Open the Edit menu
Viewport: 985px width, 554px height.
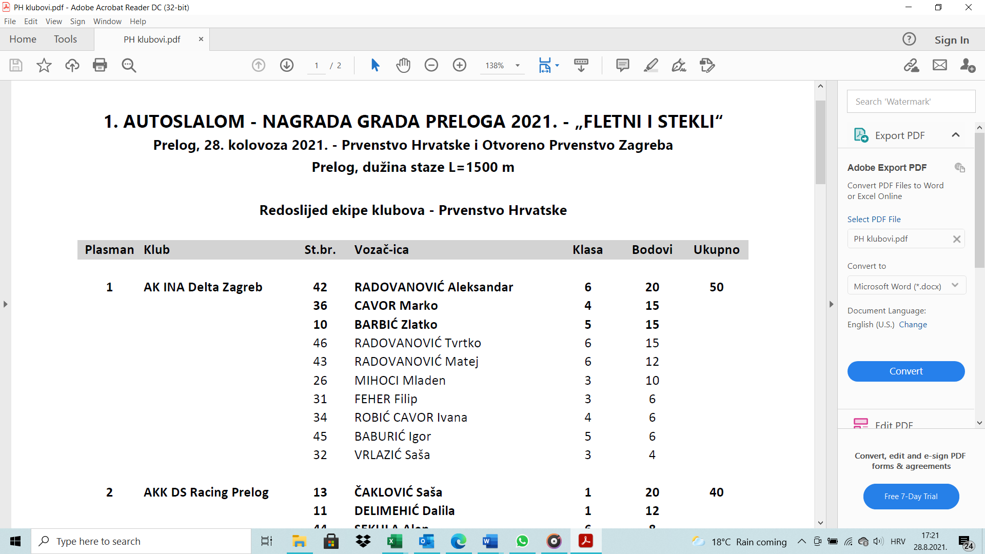pos(31,21)
